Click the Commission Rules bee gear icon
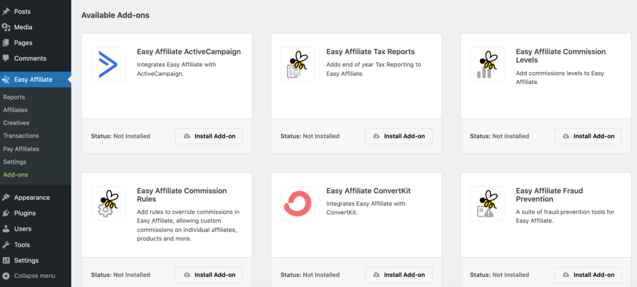 (x=108, y=204)
